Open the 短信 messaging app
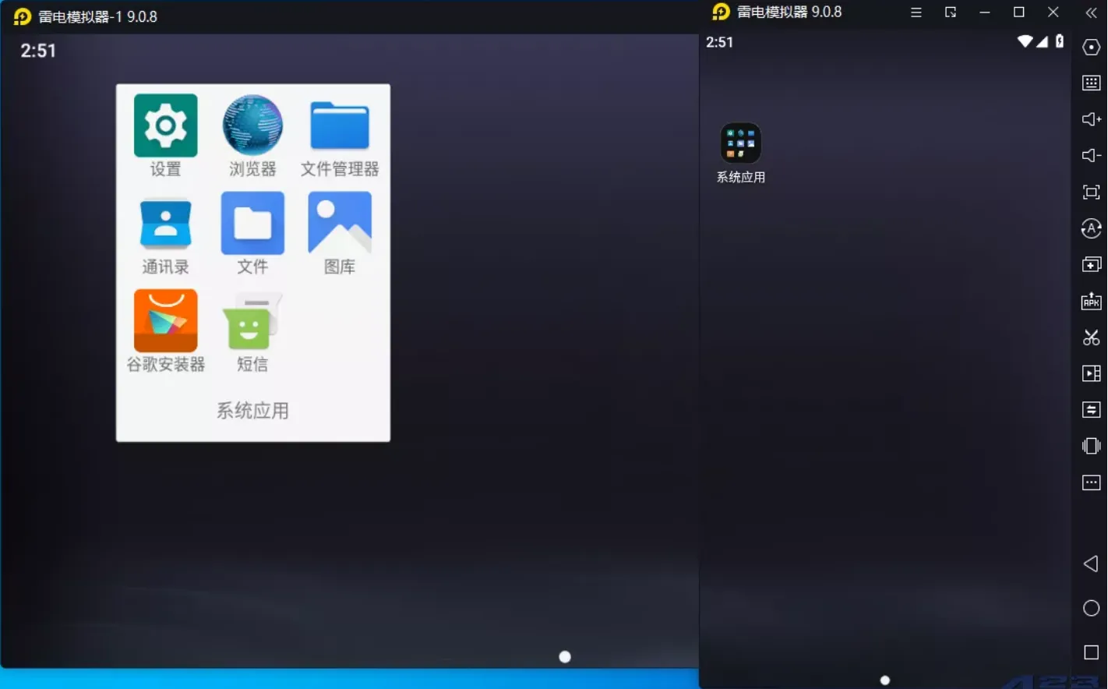This screenshot has height=689, width=1108. (x=252, y=321)
